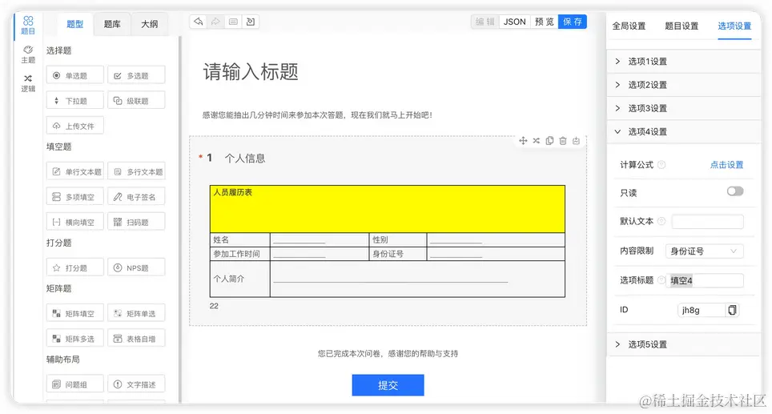Add a 表格自增 question
This screenshot has height=414, width=772.
(136, 338)
